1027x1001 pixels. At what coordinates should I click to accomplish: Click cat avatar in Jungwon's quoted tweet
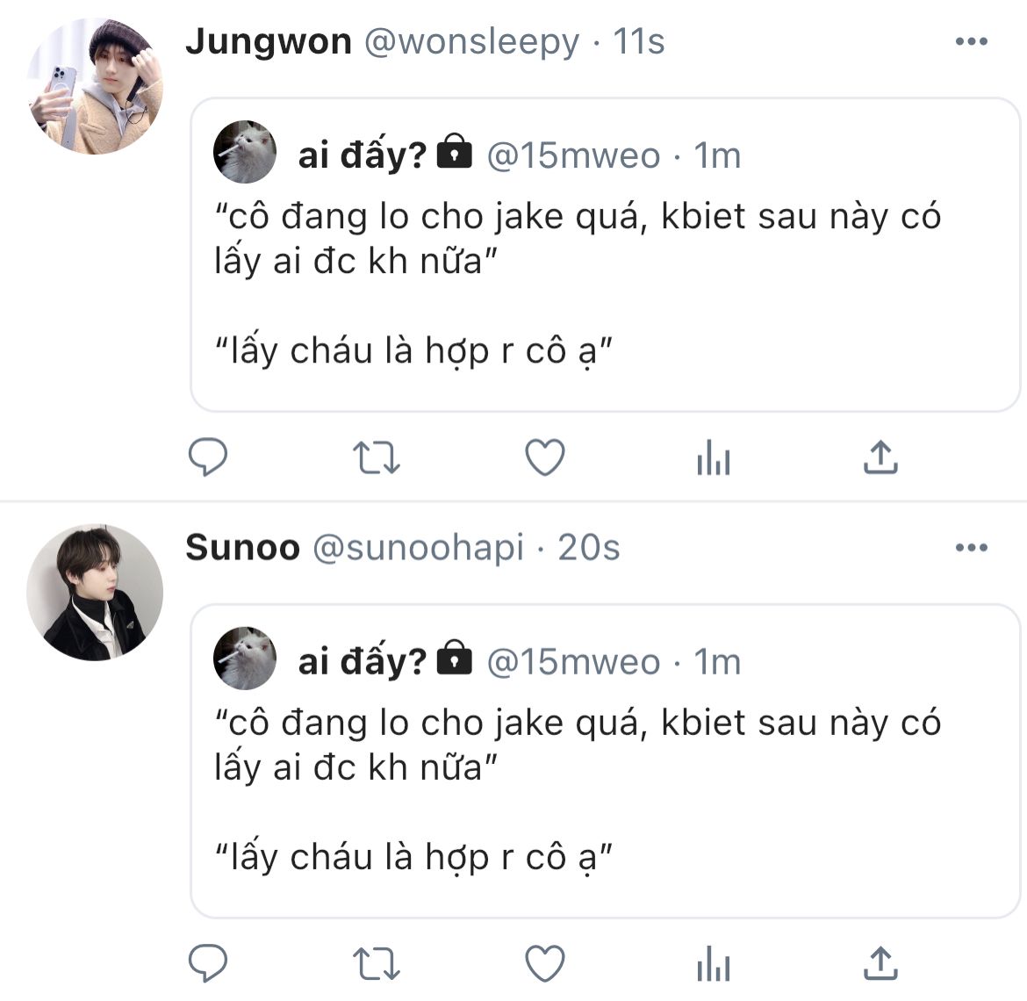click(245, 152)
